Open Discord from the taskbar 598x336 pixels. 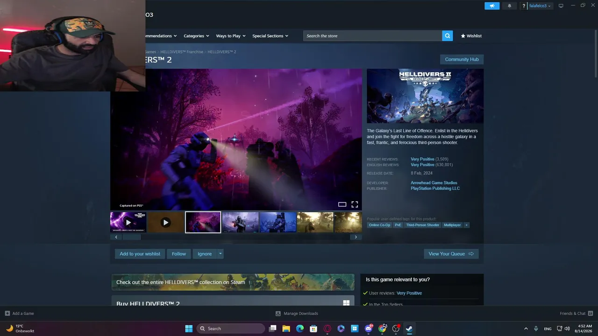coord(369,329)
